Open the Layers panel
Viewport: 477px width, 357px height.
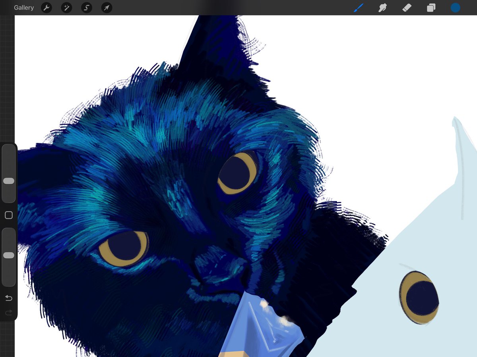point(431,8)
